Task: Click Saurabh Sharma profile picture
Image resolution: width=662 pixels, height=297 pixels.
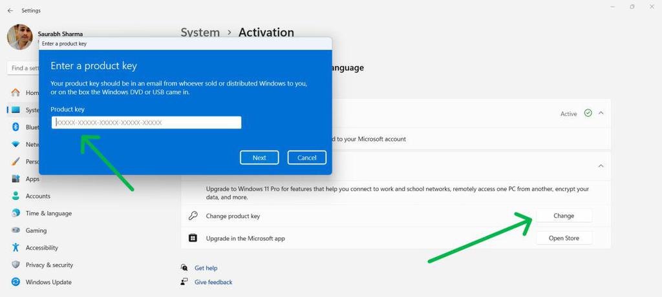Action: coord(20,37)
